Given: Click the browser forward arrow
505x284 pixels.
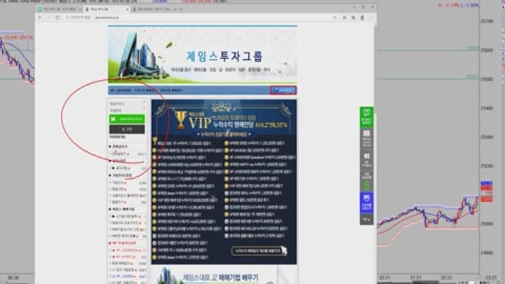Looking at the screenshot, I should pyautogui.click(x=49, y=18).
